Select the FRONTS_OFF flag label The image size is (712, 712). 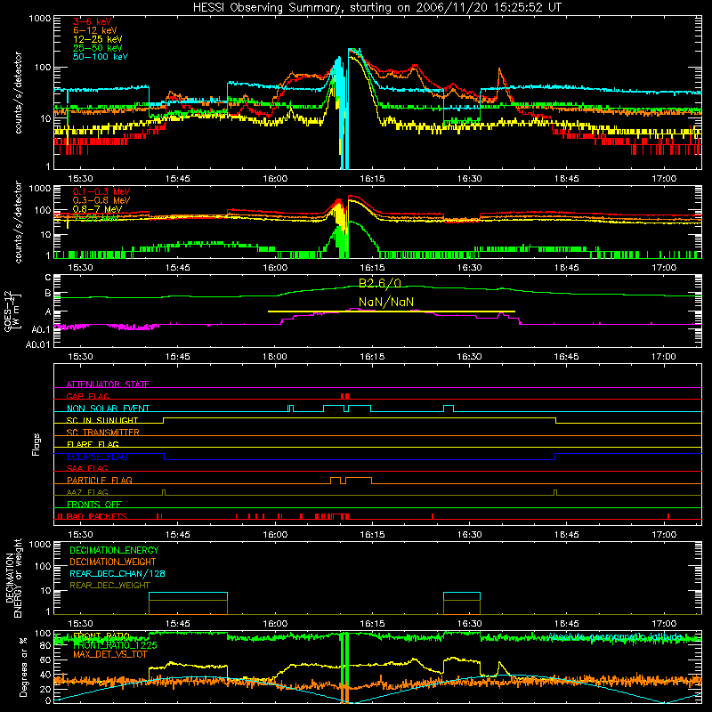(x=94, y=504)
